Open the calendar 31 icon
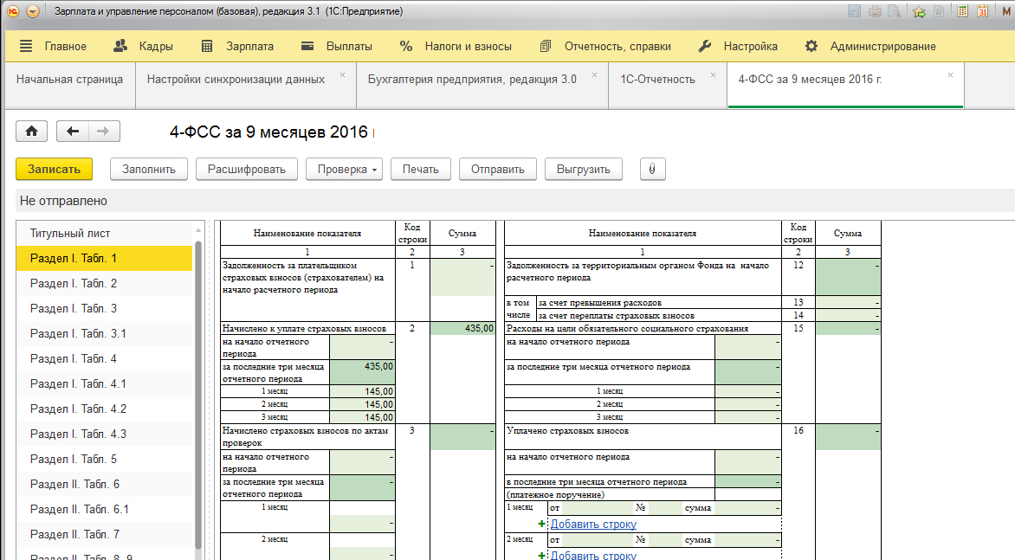Screen dimensions: 1015x560 click(x=983, y=11)
